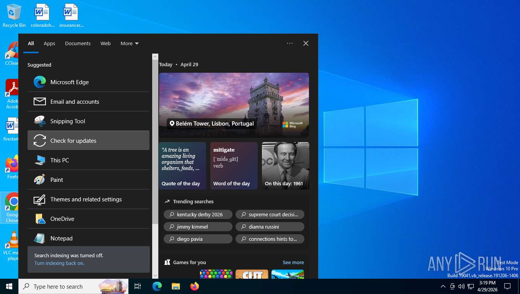Click the search panel scrollbar up arrow
This screenshot has height=294, width=520.
point(155,57)
